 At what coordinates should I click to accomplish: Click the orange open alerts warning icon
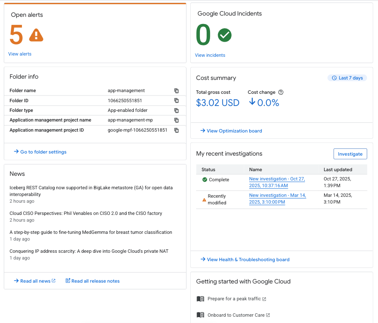pos(36,35)
